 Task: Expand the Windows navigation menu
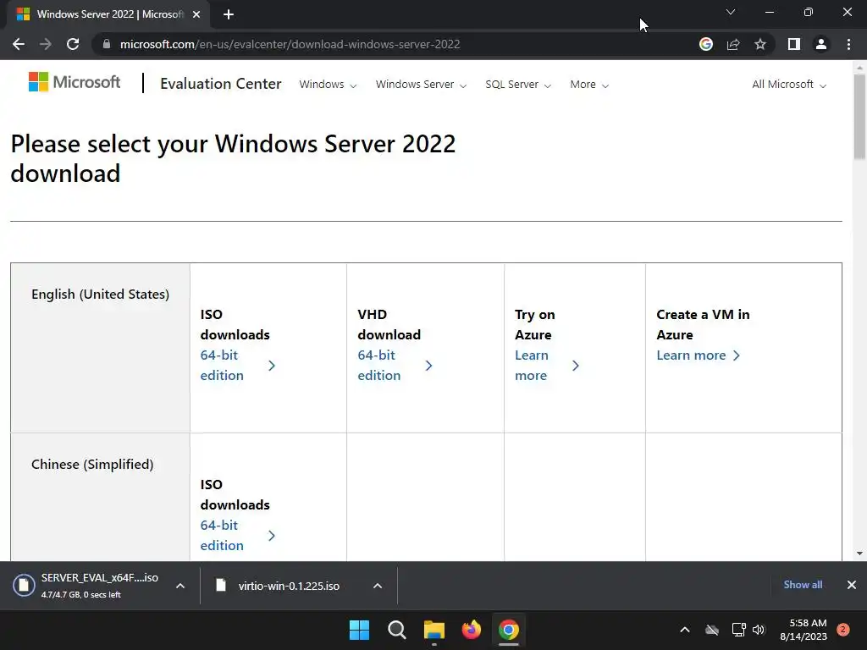point(328,85)
